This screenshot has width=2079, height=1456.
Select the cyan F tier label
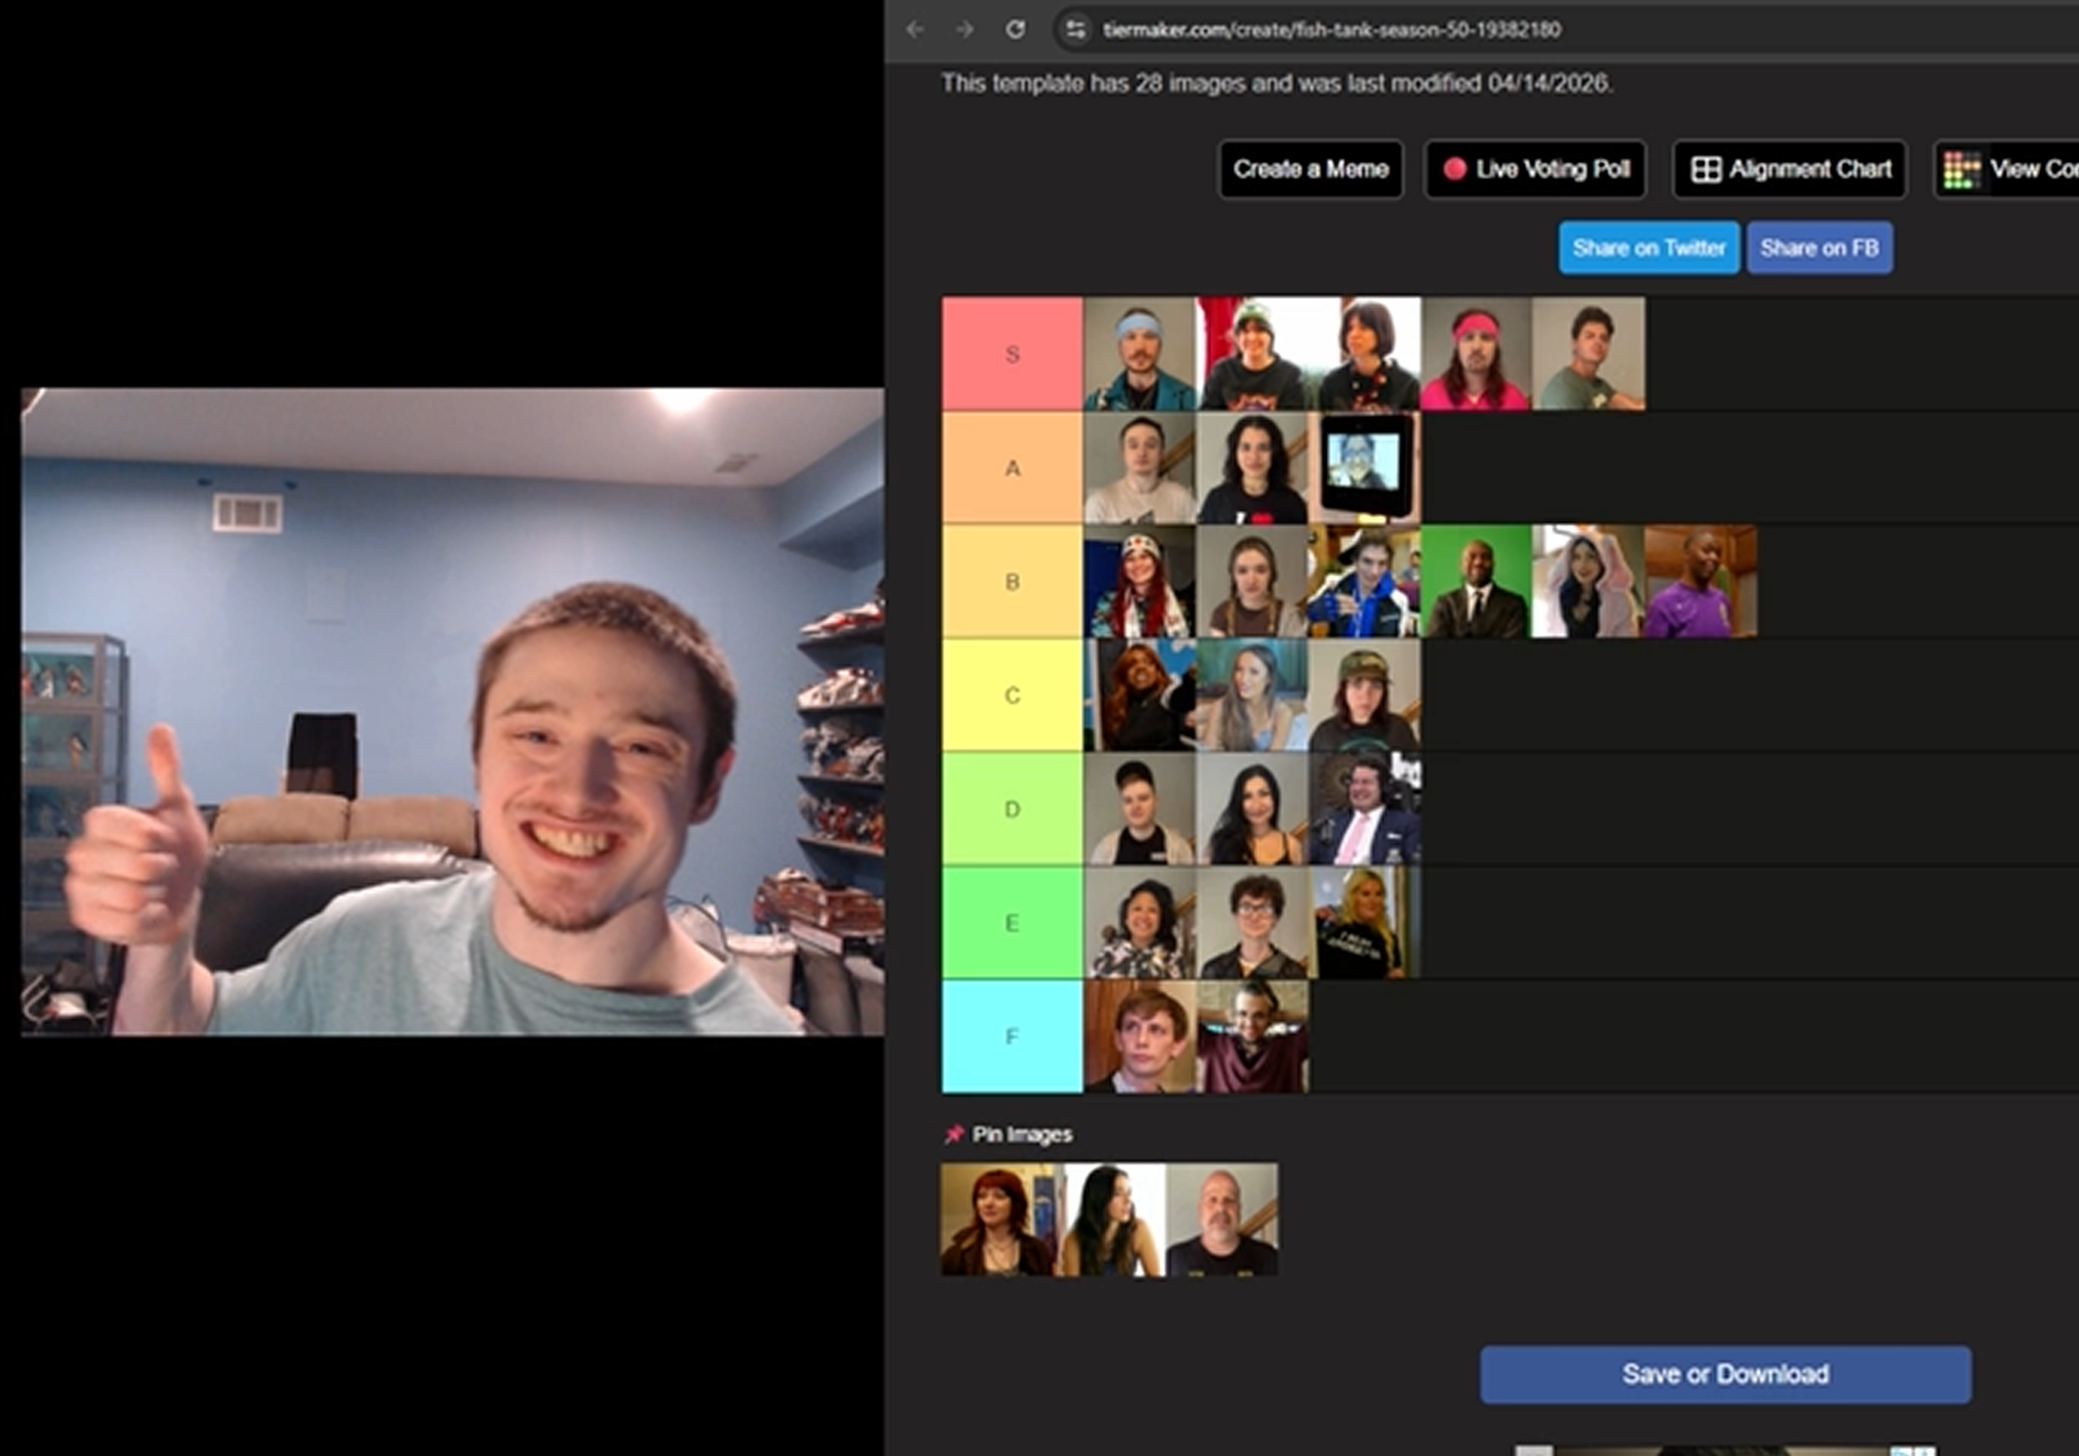click(1011, 1036)
